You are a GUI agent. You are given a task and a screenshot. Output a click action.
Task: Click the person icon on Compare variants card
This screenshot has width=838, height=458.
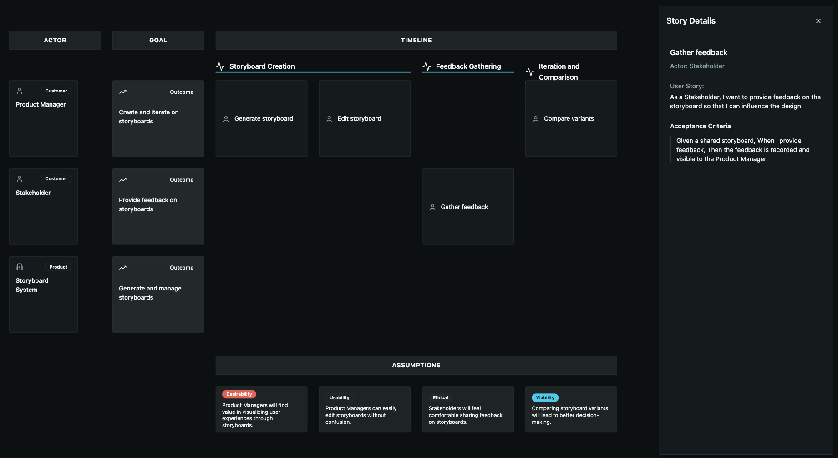(x=535, y=118)
